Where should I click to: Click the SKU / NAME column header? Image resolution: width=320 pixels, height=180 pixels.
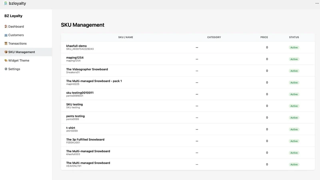126,37
